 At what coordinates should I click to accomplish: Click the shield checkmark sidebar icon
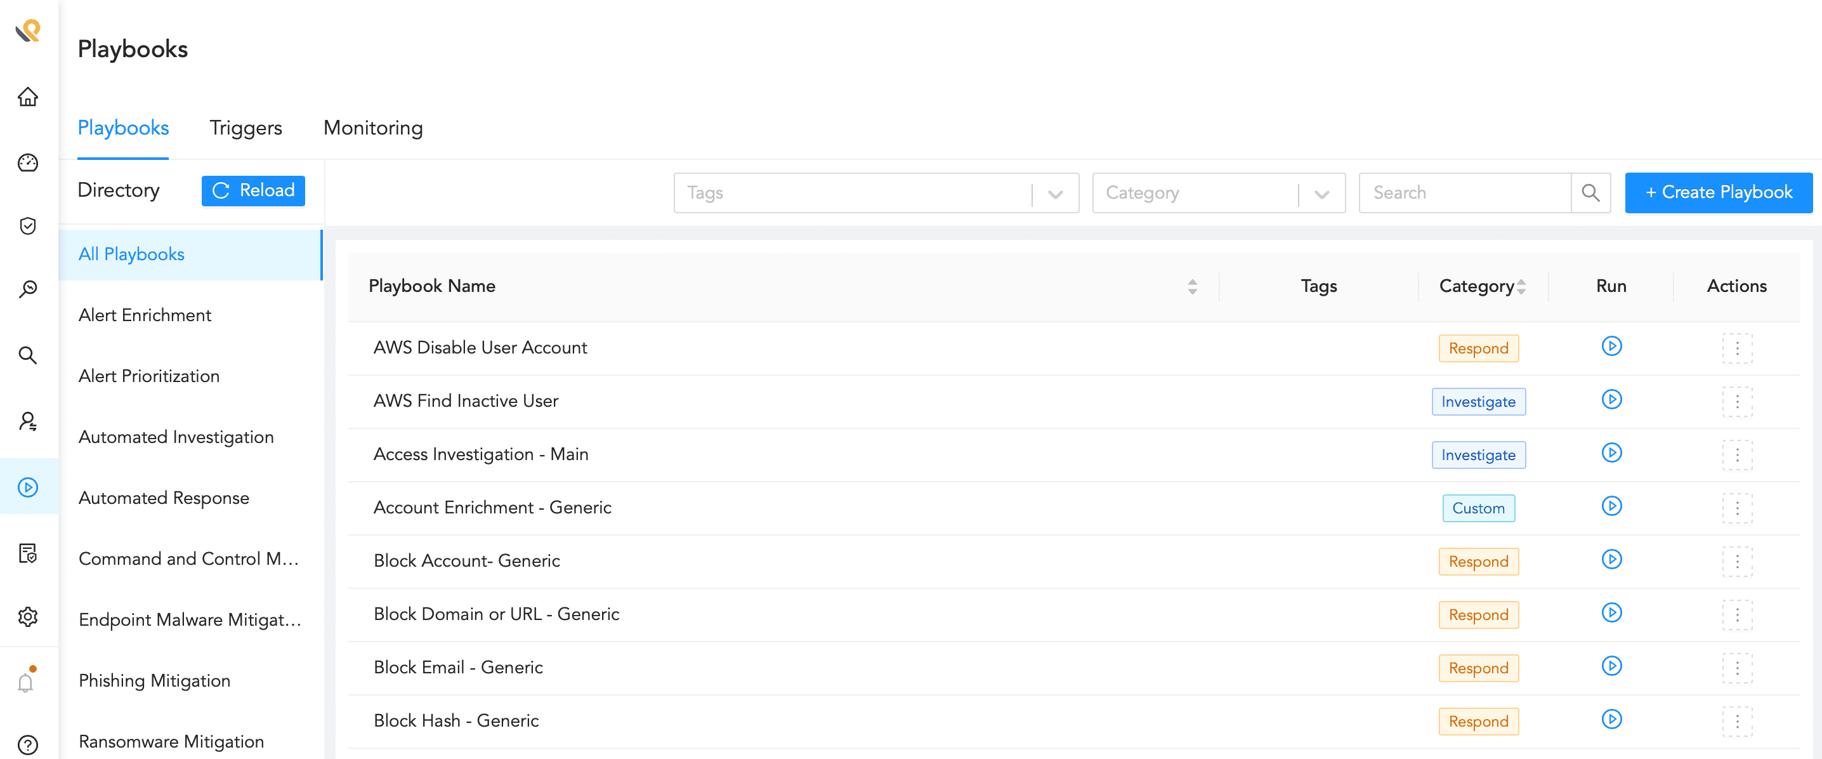(27, 226)
